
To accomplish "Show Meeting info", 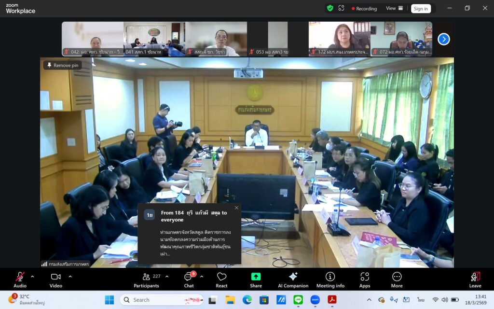I will point(330,279).
